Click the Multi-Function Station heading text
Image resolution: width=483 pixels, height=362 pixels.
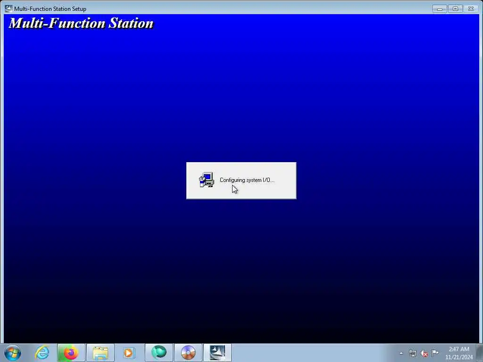[81, 23]
